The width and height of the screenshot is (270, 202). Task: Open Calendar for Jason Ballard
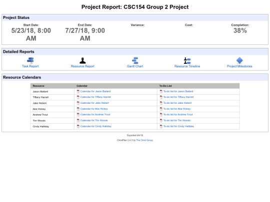(95, 91)
